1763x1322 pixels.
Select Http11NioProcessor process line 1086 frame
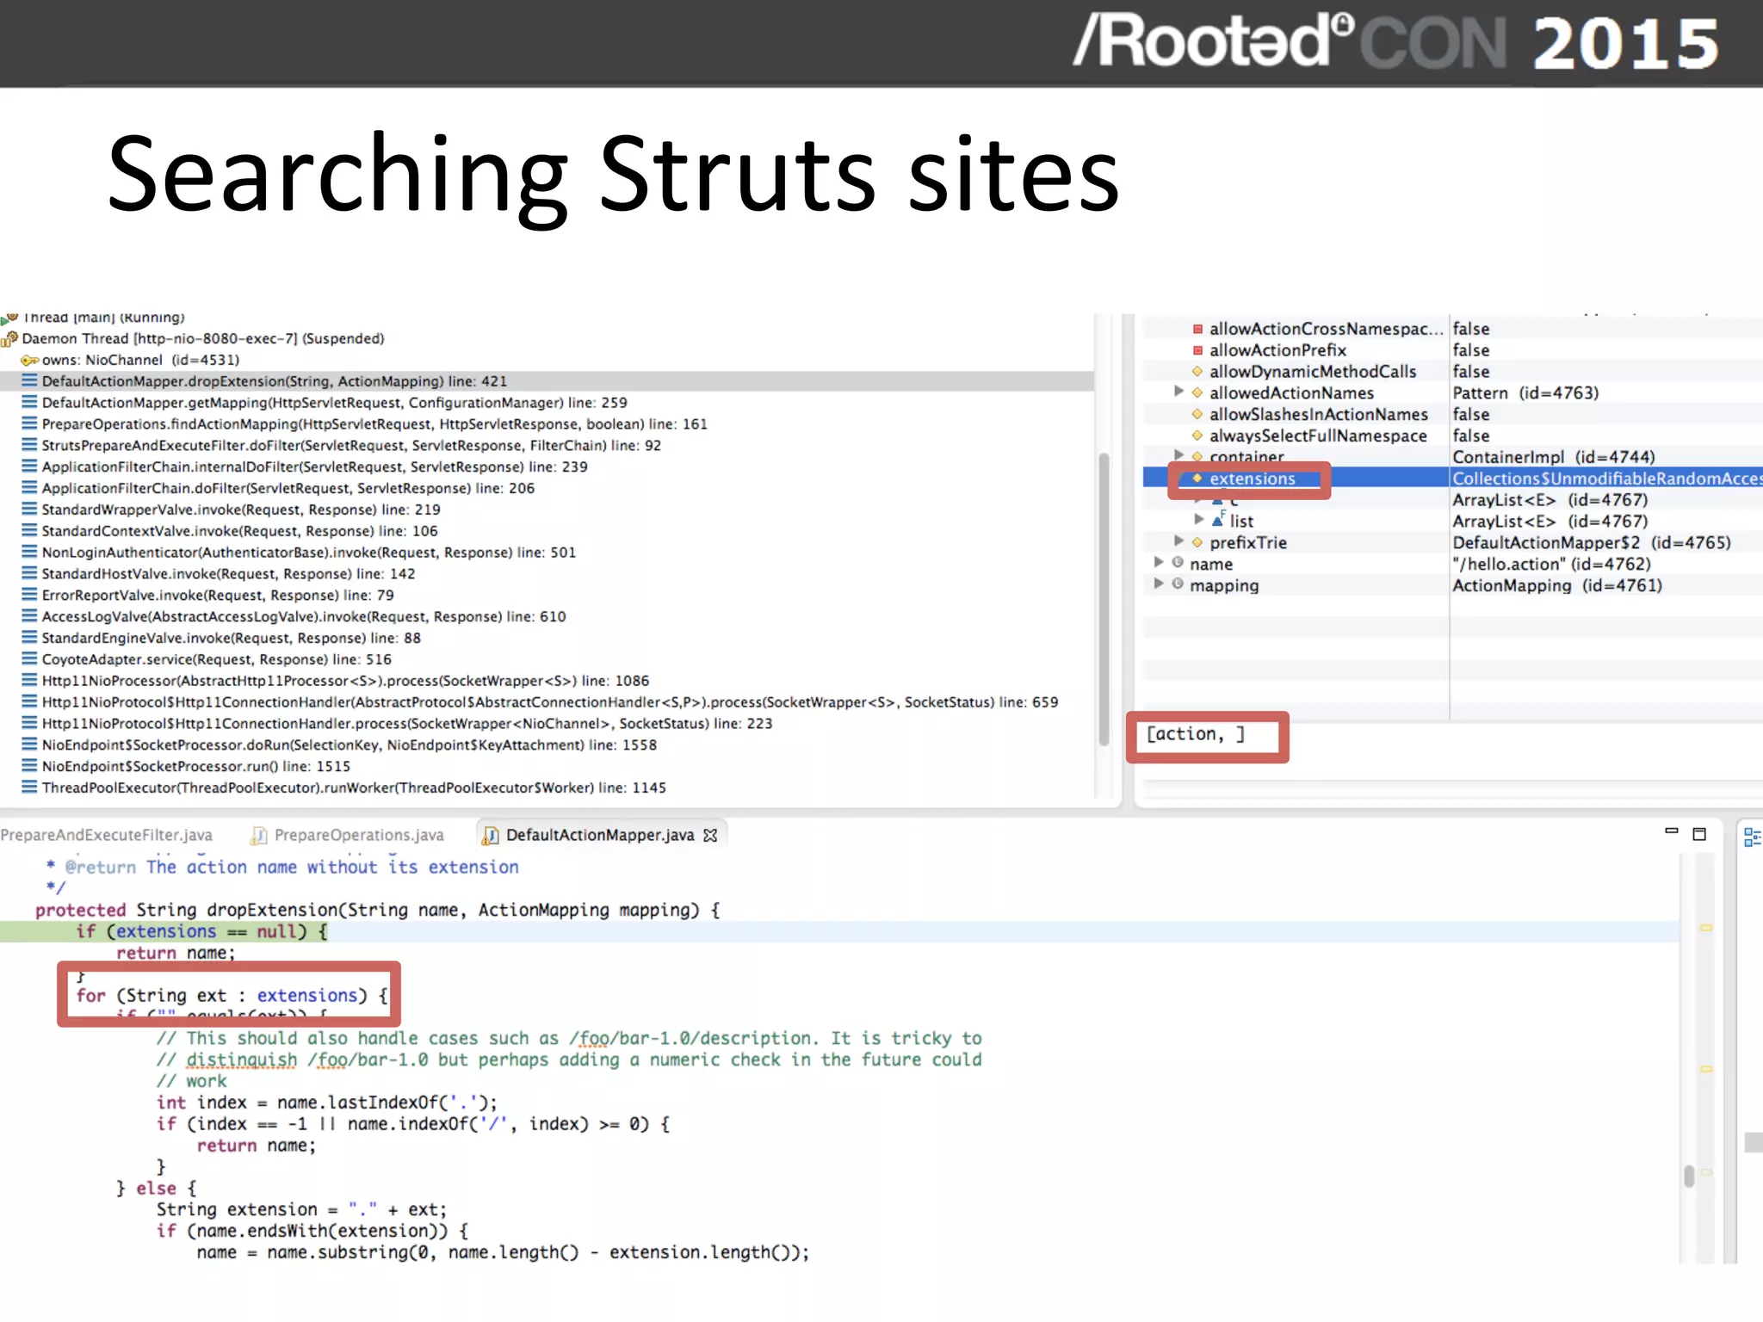(x=345, y=681)
